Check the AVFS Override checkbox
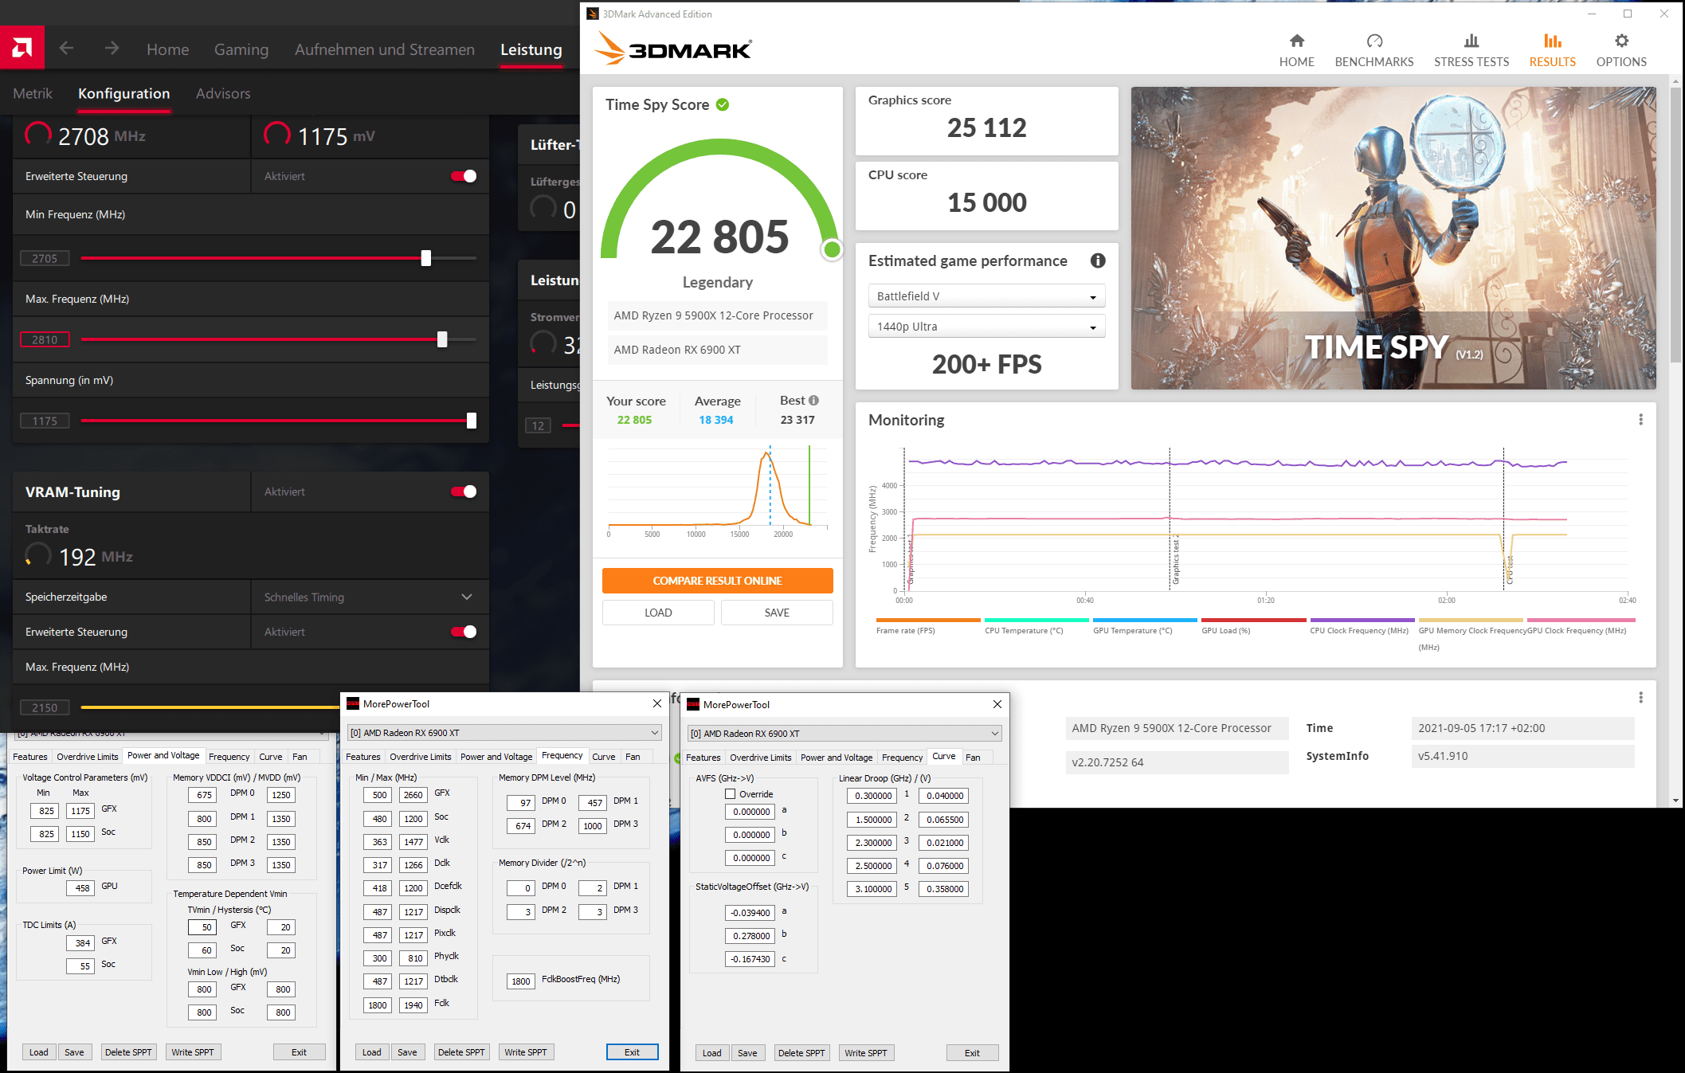Image resolution: width=1685 pixels, height=1073 pixels. click(x=730, y=794)
